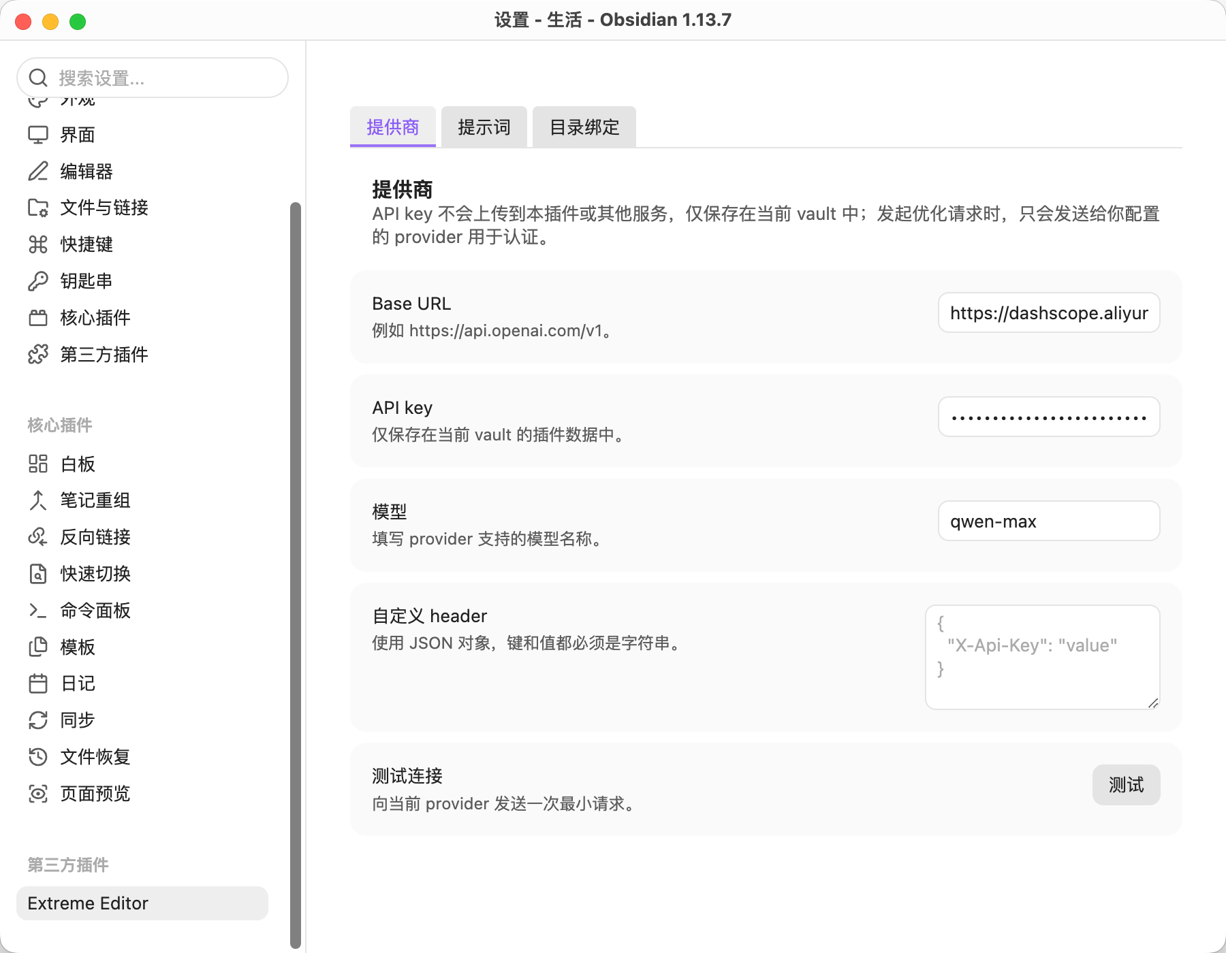This screenshot has height=953, width=1226.
Task: Minimize the window with yellow button
Action: click(x=50, y=21)
